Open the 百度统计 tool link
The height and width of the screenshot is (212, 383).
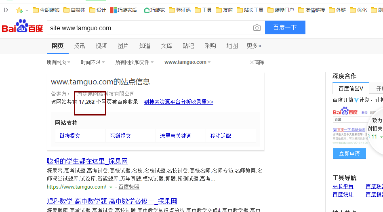coord(343,194)
